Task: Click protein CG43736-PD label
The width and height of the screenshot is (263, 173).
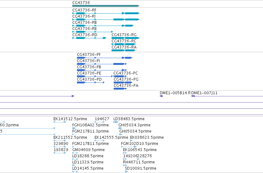Action: [89, 79]
